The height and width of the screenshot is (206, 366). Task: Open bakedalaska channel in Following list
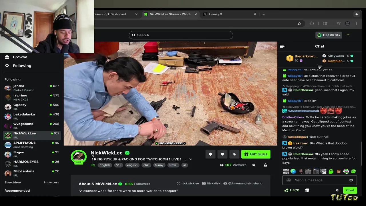click(32, 116)
